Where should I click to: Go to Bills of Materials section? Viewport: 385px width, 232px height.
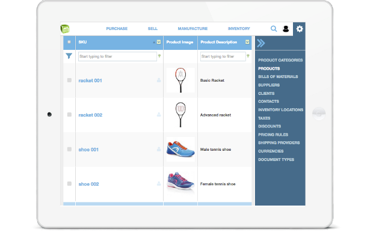[x=278, y=77]
